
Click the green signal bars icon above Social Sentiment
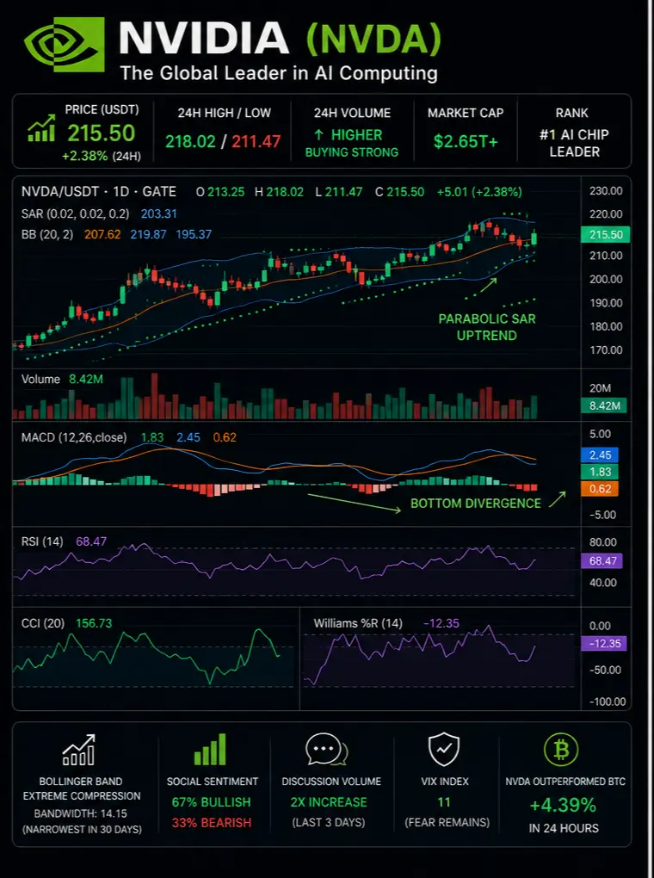tap(211, 749)
